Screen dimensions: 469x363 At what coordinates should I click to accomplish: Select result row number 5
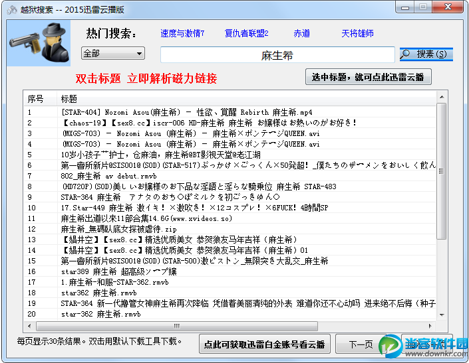pos(230,155)
